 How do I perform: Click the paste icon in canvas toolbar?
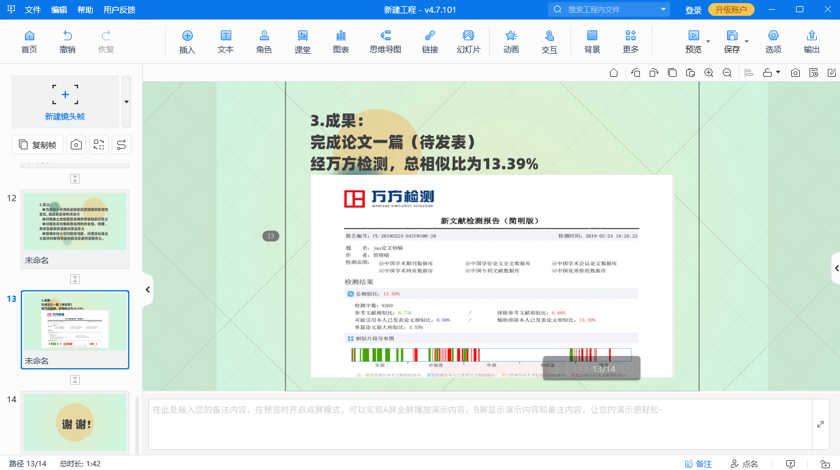(691, 73)
